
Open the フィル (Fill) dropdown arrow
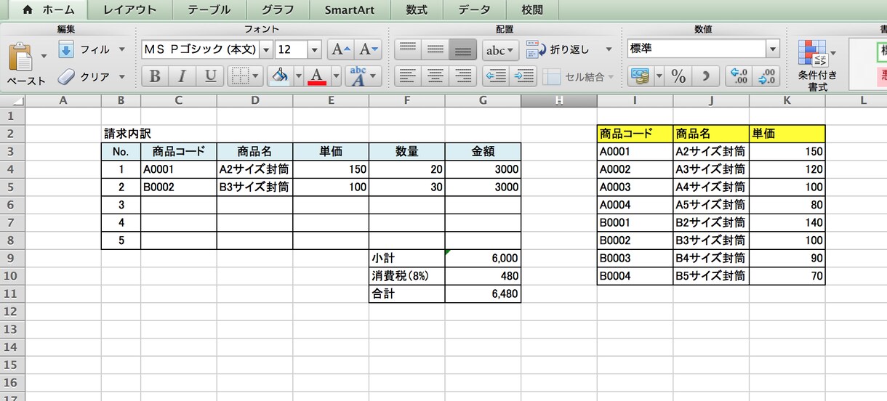(121, 49)
